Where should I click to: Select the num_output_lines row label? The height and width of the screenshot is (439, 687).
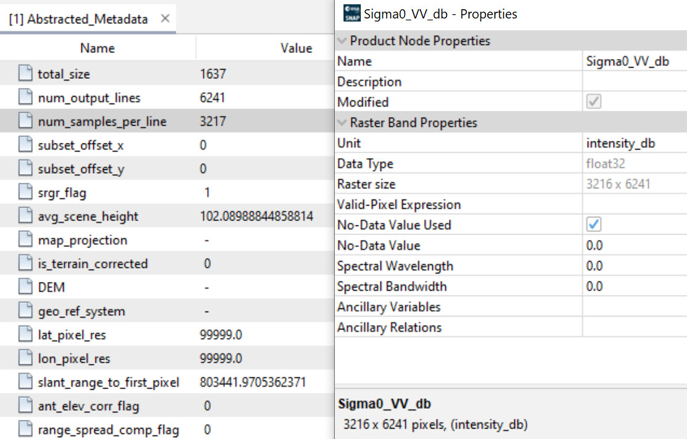point(89,98)
